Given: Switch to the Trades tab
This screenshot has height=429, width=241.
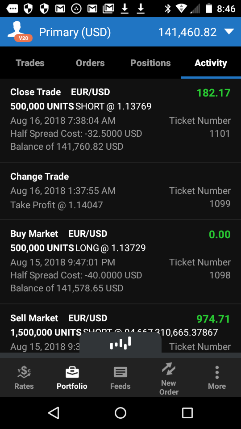Looking at the screenshot, I should (x=30, y=63).
